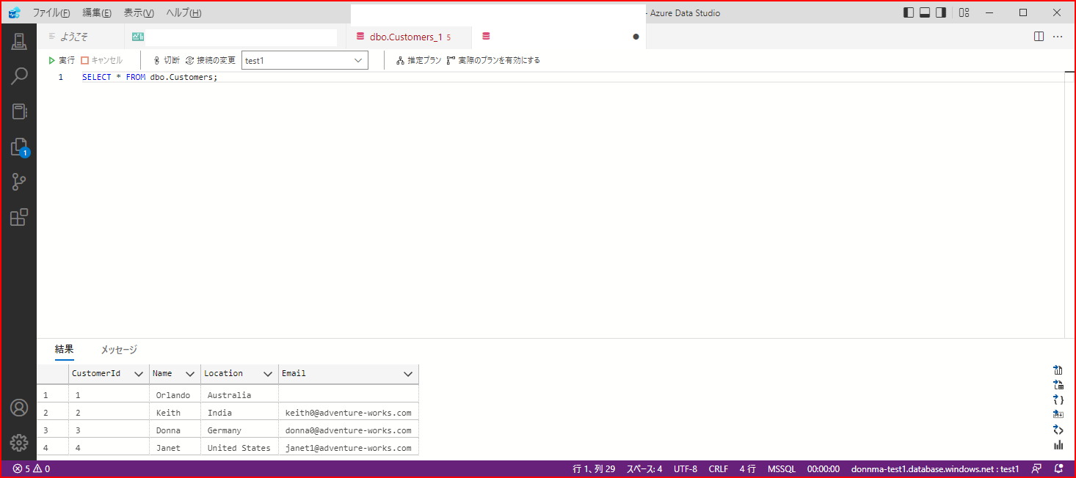The image size is (1076, 478).
Task: Open the Email column filter arrow
Action: click(408, 374)
